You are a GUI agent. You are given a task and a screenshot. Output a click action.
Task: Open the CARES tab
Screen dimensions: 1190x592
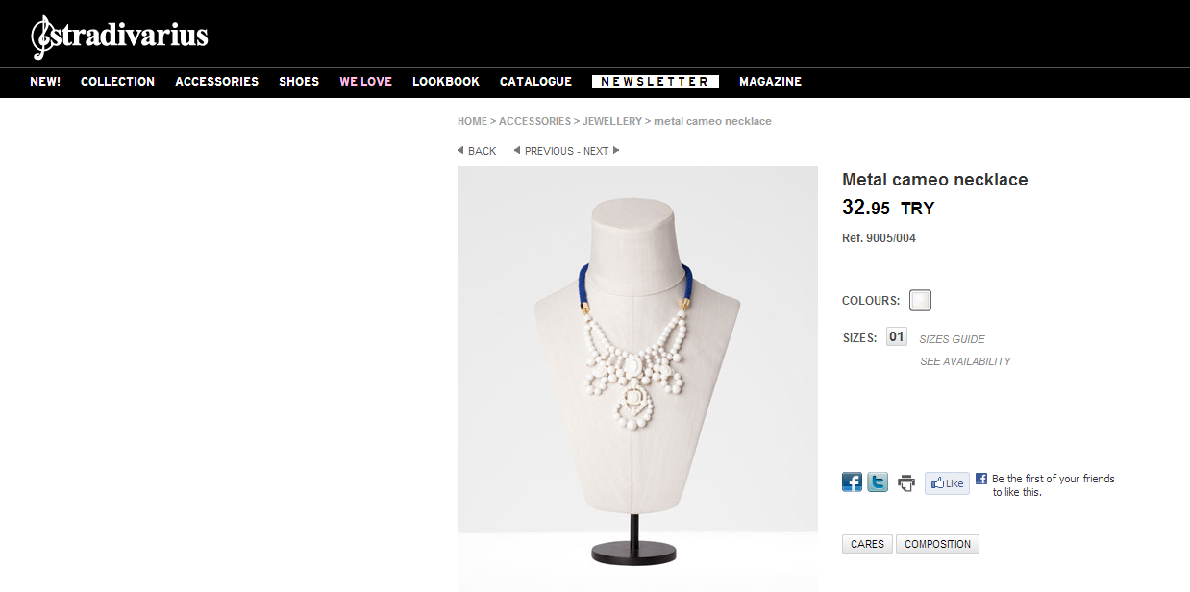867,544
